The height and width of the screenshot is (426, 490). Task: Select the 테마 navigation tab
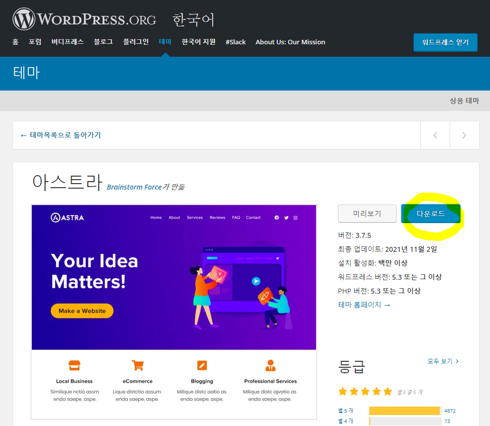point(165,42)
